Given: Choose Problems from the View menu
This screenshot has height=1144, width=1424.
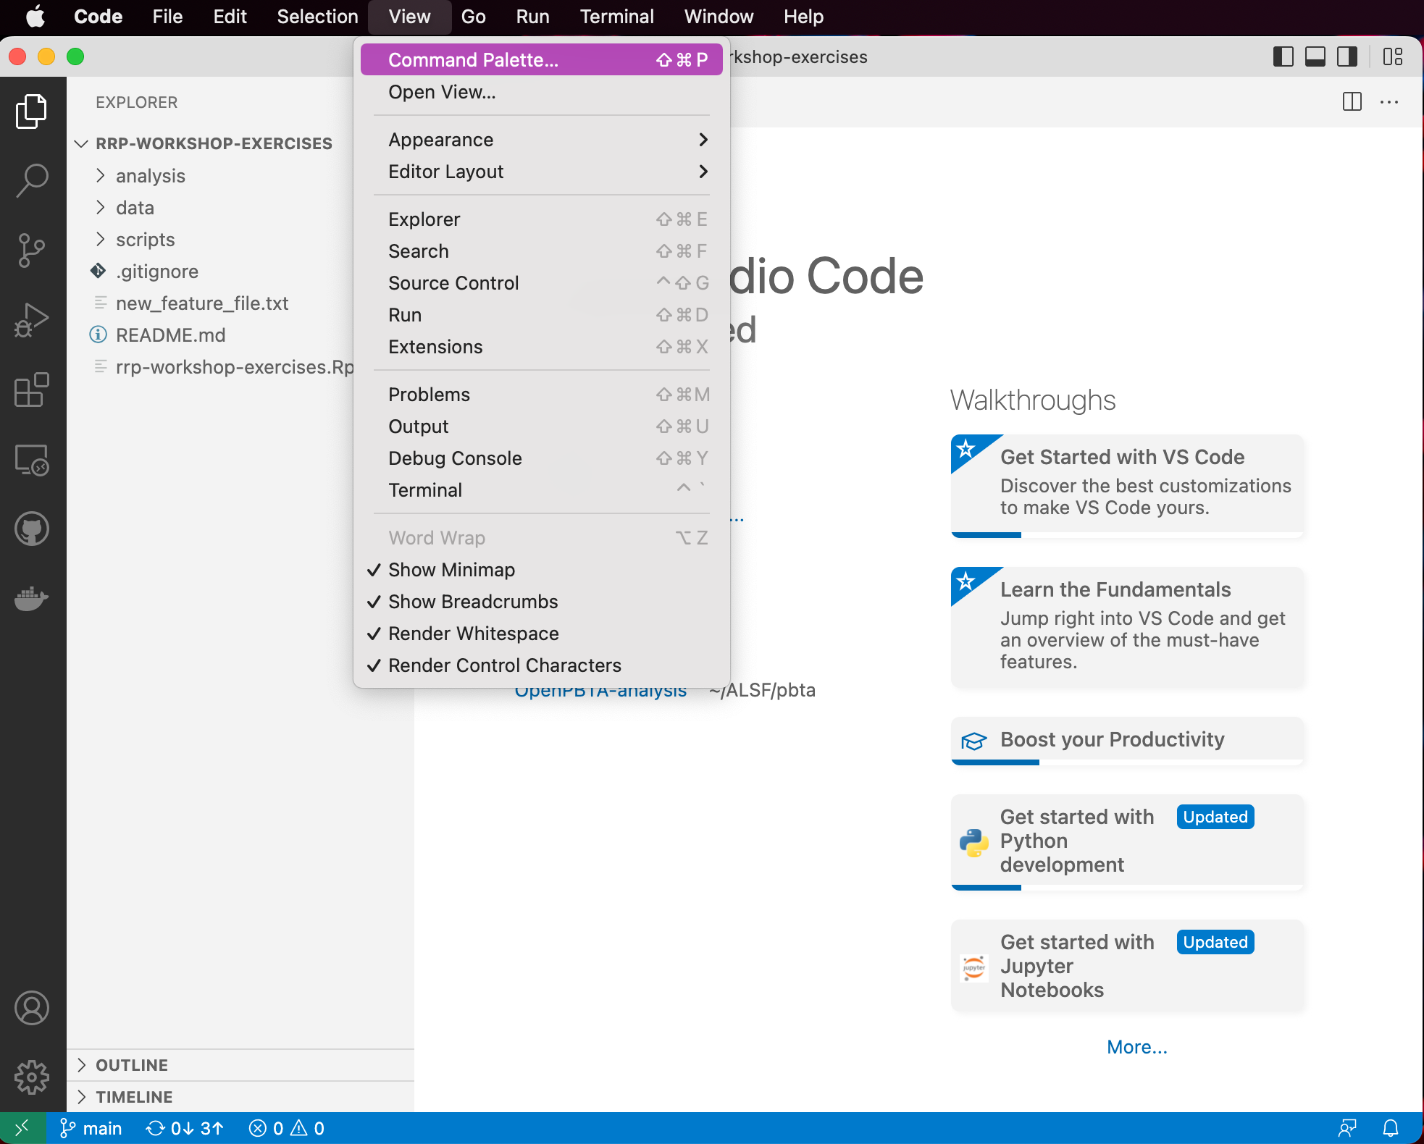Looking at the screenshot, I should point(542,395).
